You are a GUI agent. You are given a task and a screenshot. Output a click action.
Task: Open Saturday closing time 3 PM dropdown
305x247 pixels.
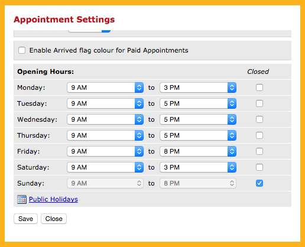(x=198, y=167)
